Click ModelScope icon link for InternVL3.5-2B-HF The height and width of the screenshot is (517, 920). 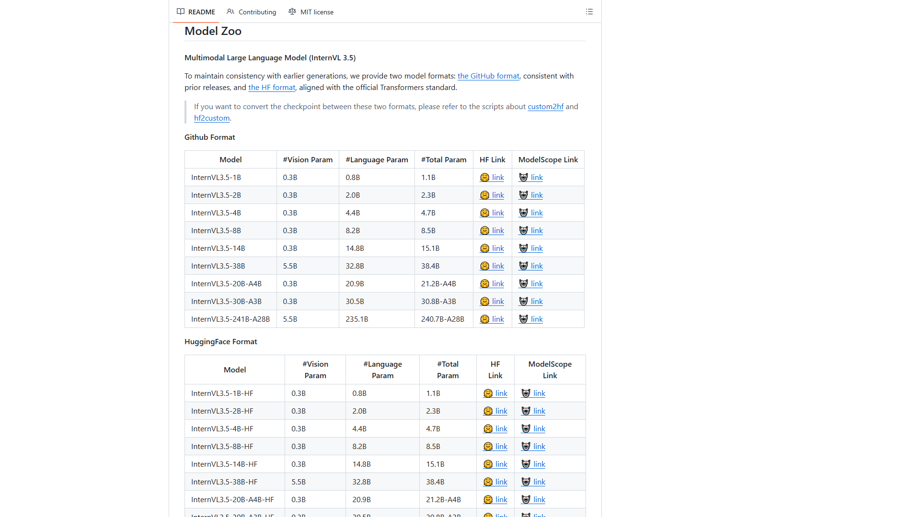coord(533,411)
